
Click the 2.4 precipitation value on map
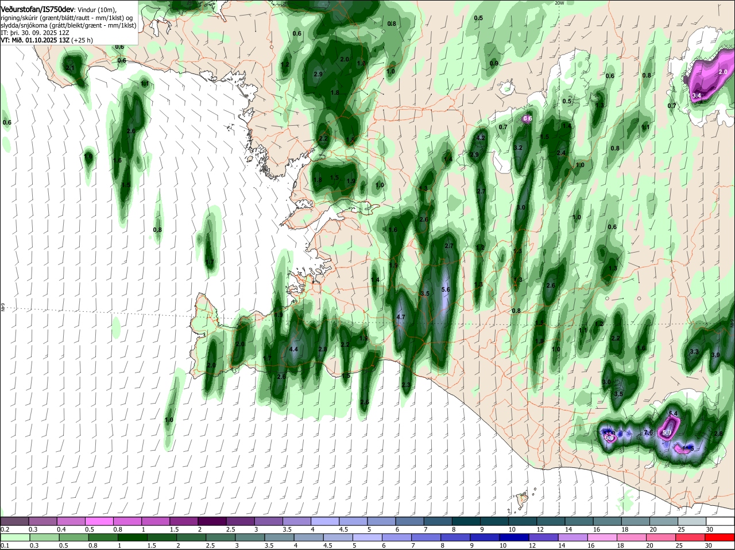point(562,153)
